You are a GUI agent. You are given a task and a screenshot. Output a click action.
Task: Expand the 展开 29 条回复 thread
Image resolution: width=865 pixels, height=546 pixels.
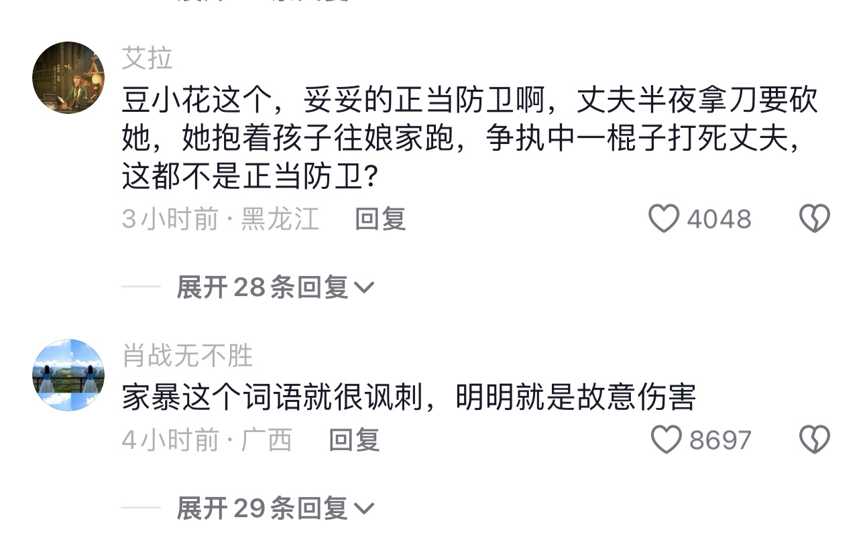pyautogui.click(x=262, y=508)
